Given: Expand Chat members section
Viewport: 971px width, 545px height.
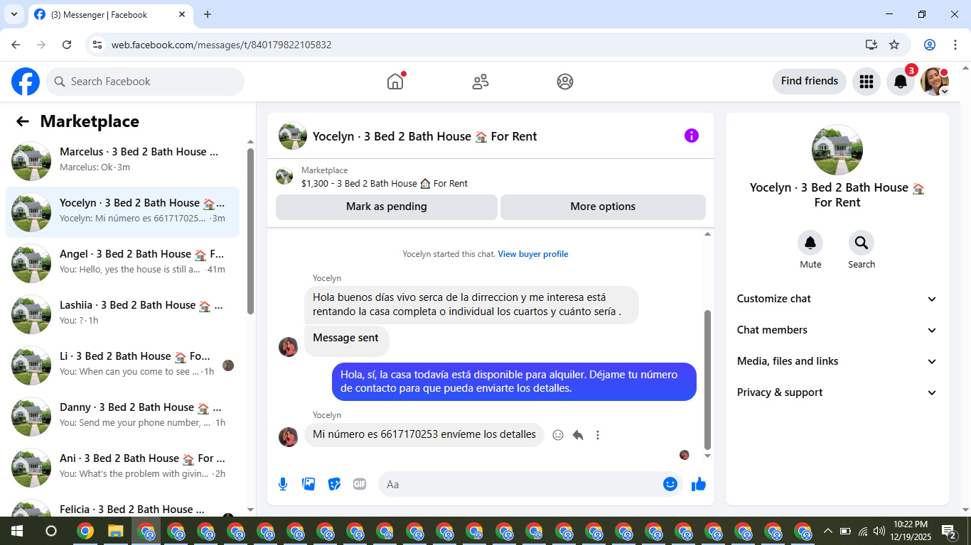Looking at the screenshot, I should pyautogui.click(x=837, y=330).
